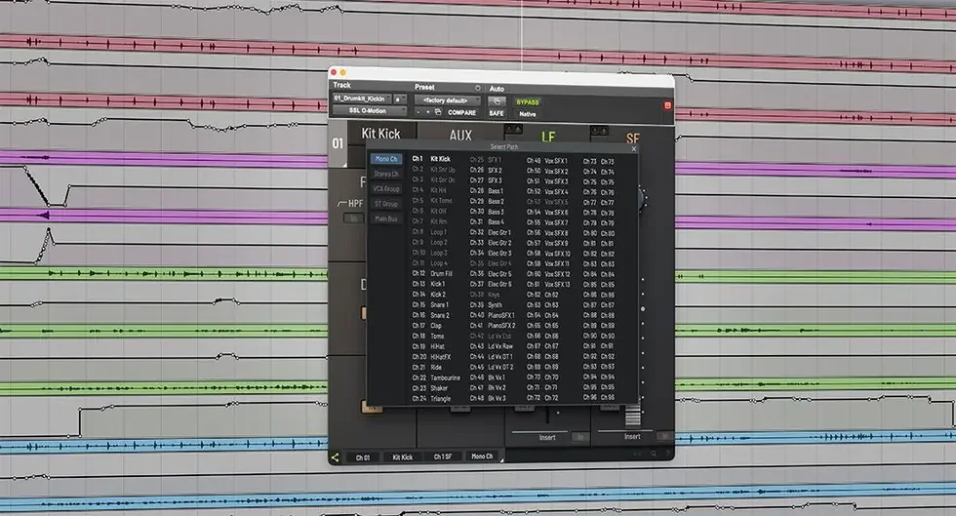Open the Native format selector
Image resolution: width=956 pixels, height=516 pixels.
(x=528, y=114)
